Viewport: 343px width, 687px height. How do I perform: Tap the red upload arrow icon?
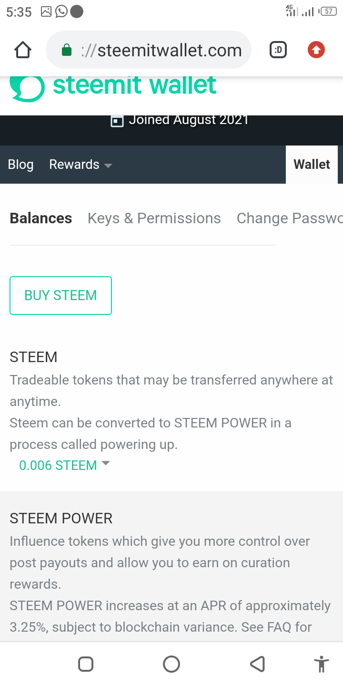(316, 50)
